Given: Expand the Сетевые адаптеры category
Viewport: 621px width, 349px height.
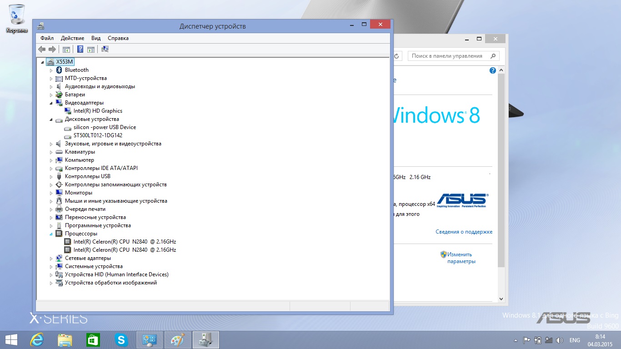Looking at the screenshot, I should click(51, 258).
